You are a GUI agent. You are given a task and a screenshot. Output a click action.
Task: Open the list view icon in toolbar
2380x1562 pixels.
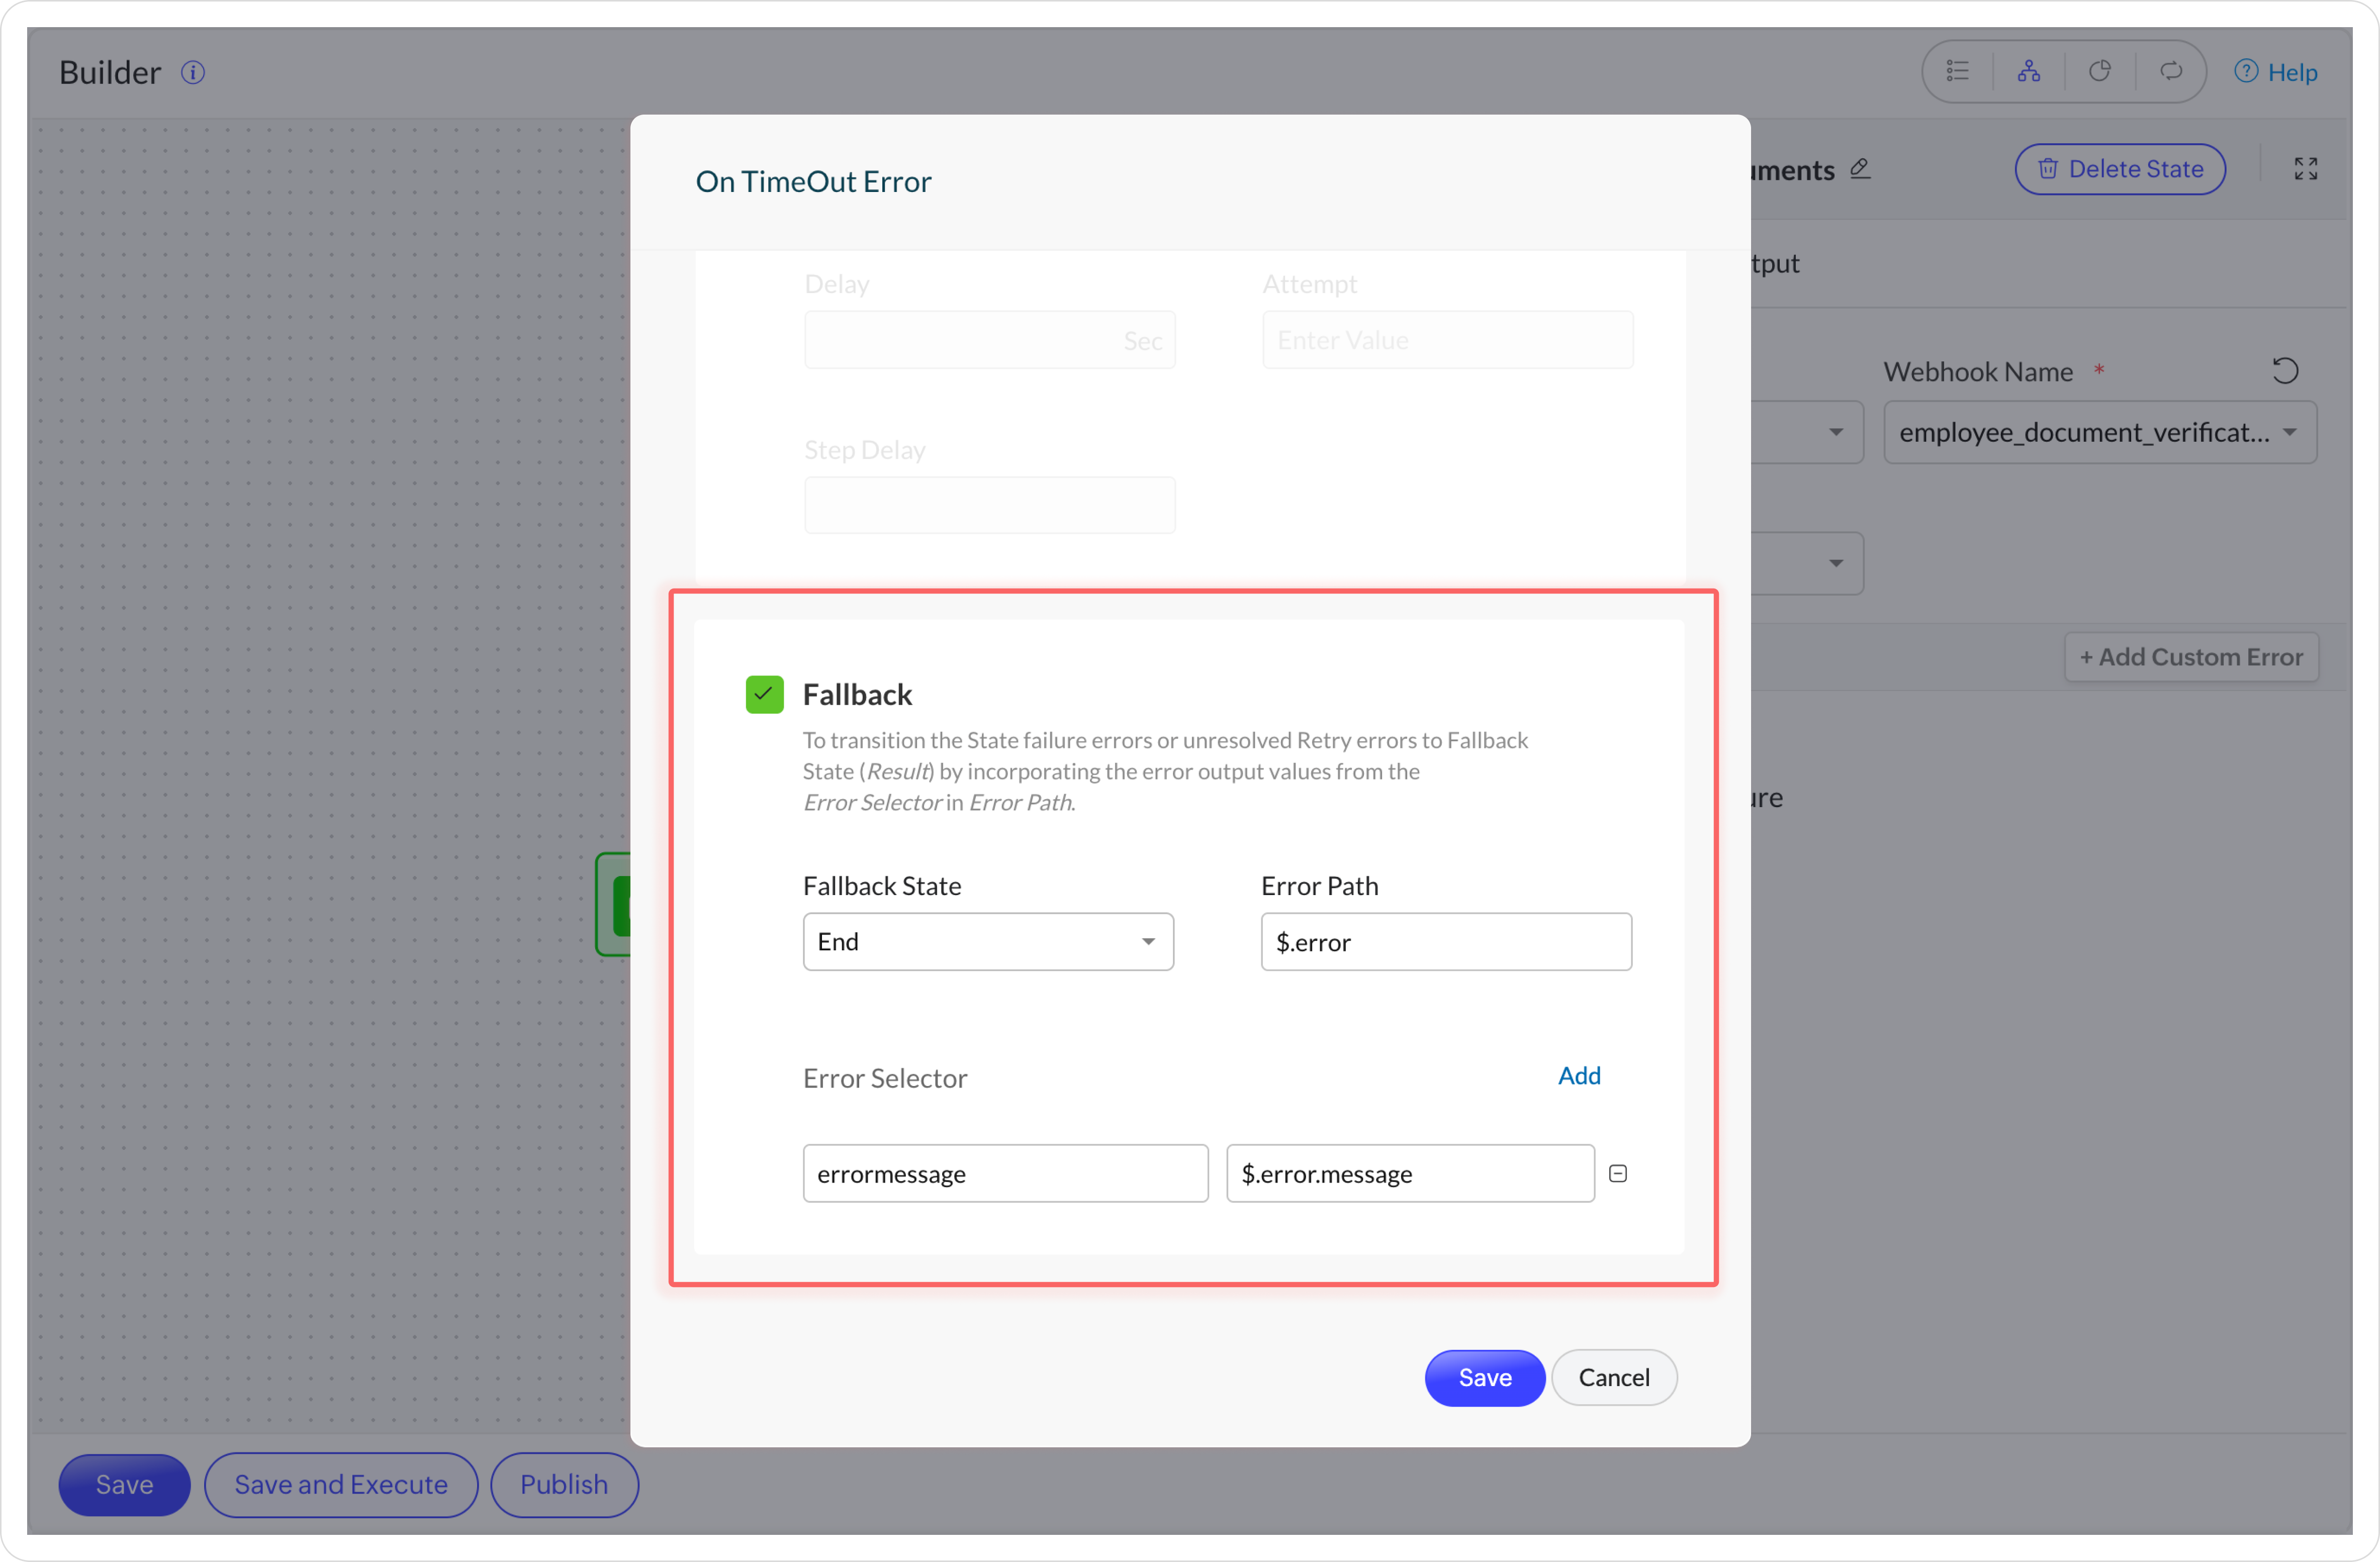[x=1957, y=71]
